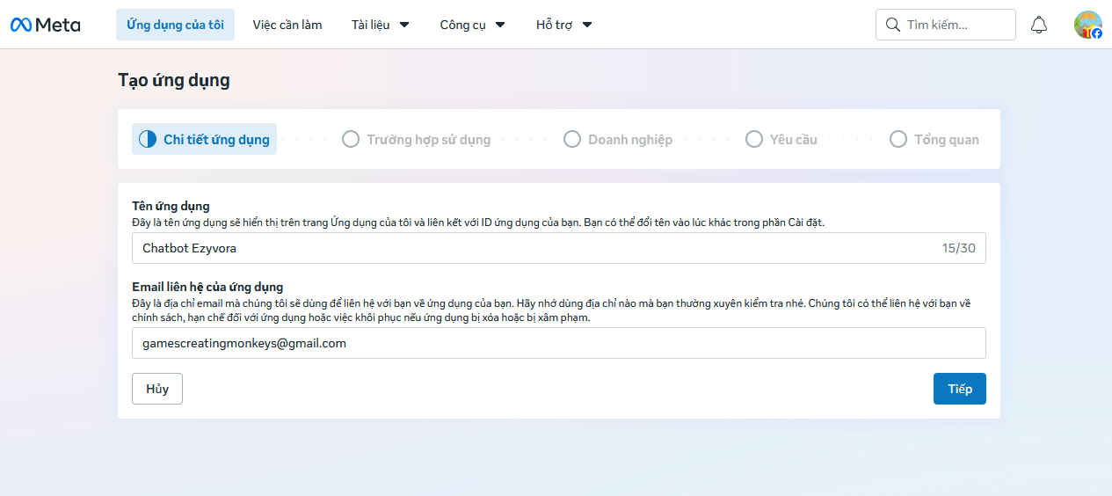The height and width of the screenshot is (496, 1112).
Task: Open the Hỗ trợ menu label
Action: (554, 25)
